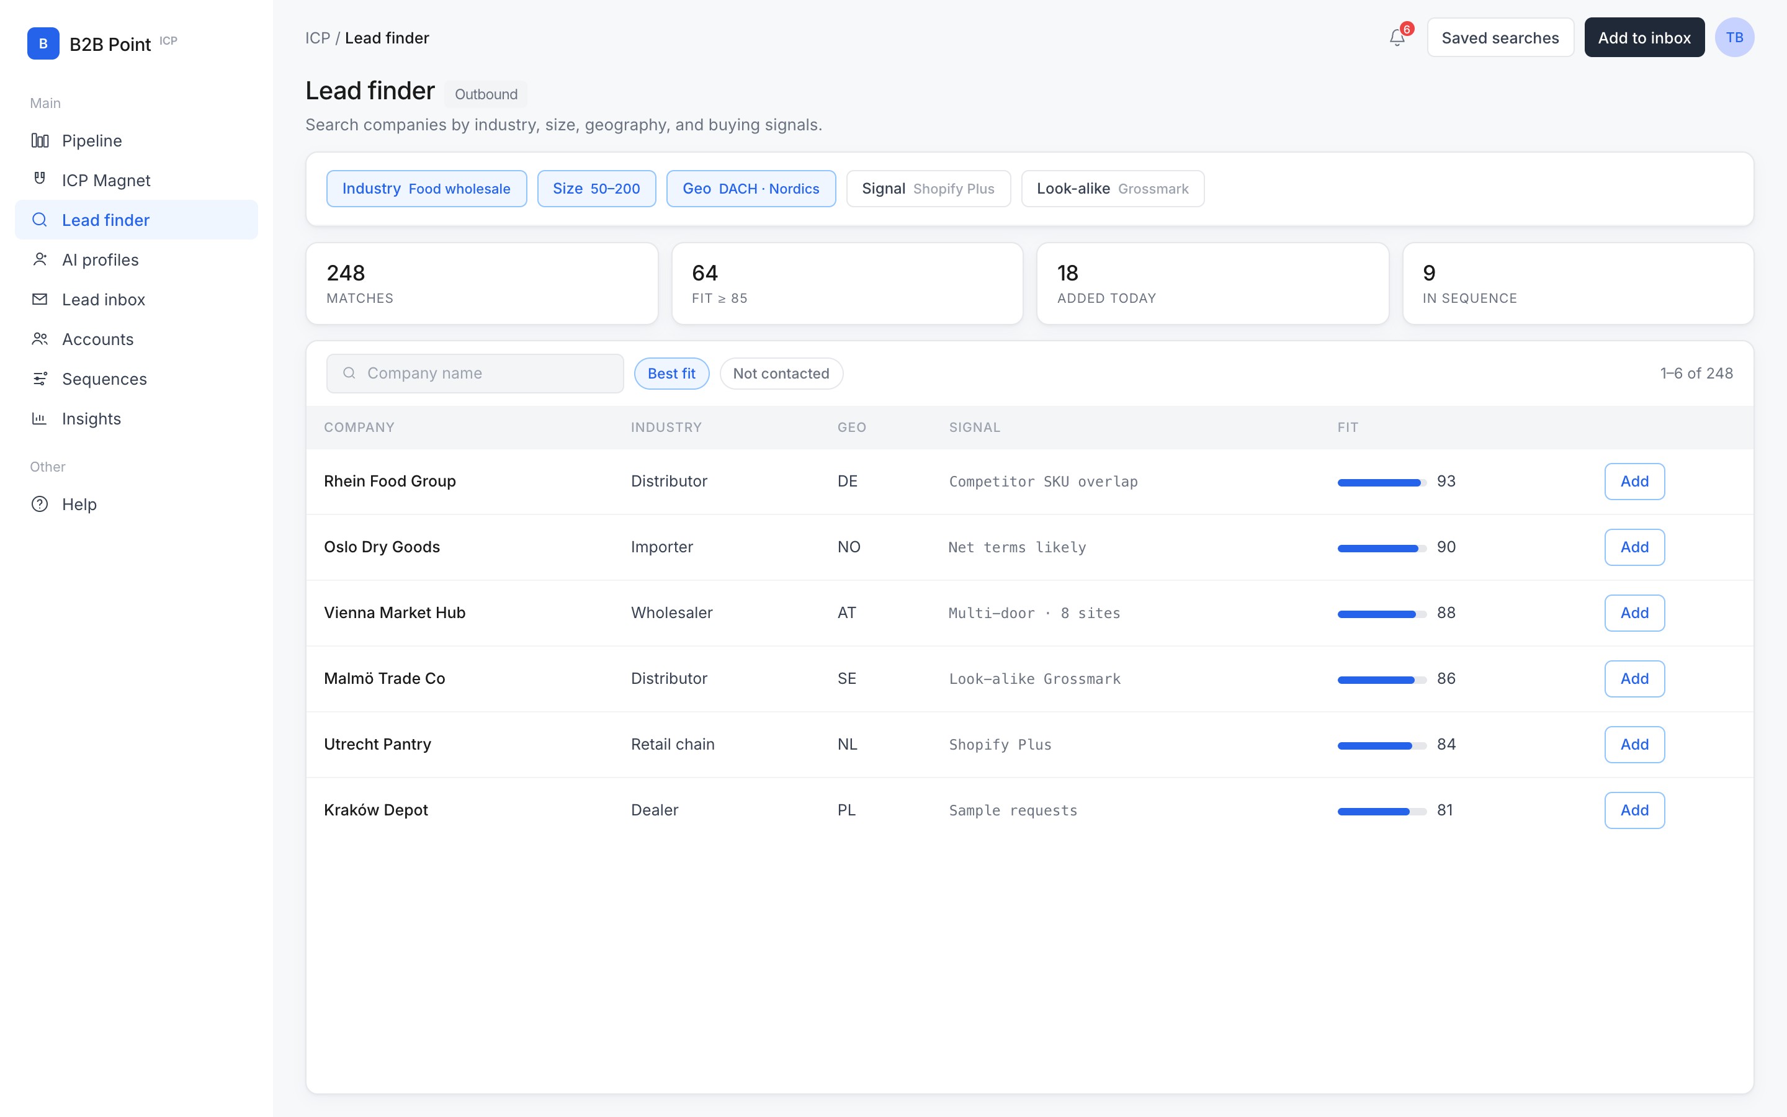Click Oslo Dry Goods fit bar
The image size is (1787, 1117).
pos(1382,548)
